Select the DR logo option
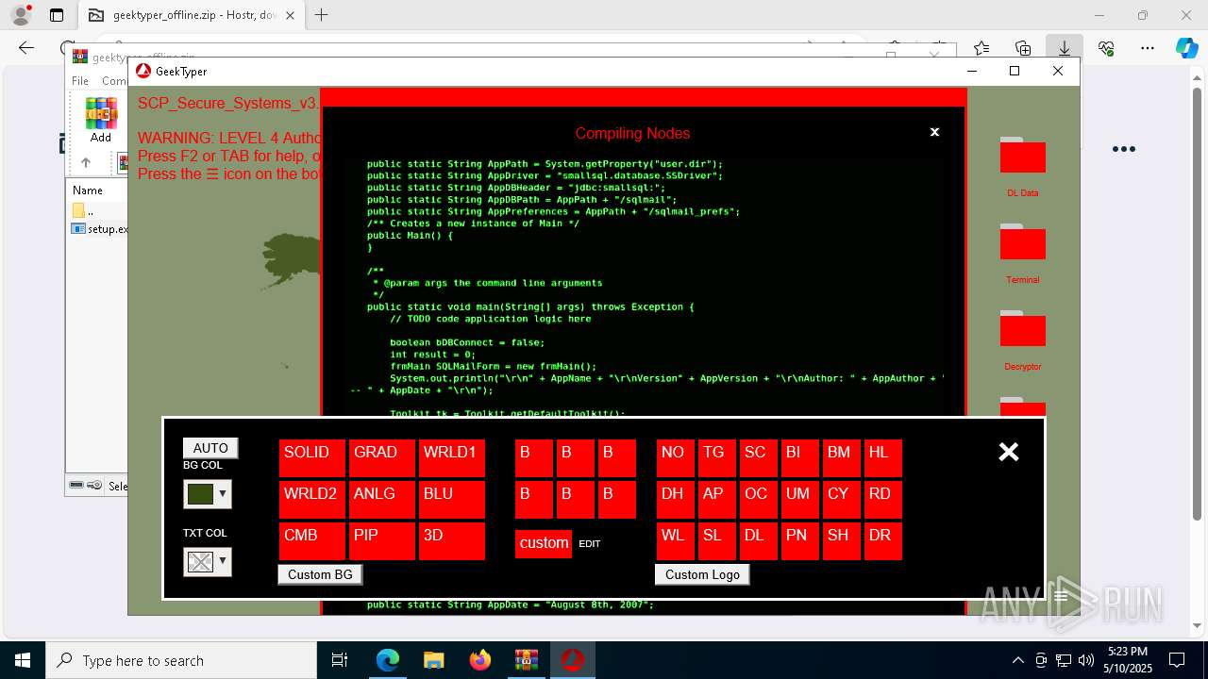Image resolution: width=1208 pixels, height=679 pixels. (883, 540)
